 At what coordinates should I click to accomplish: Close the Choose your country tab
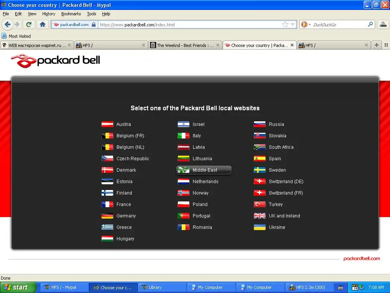pos(292,45)
